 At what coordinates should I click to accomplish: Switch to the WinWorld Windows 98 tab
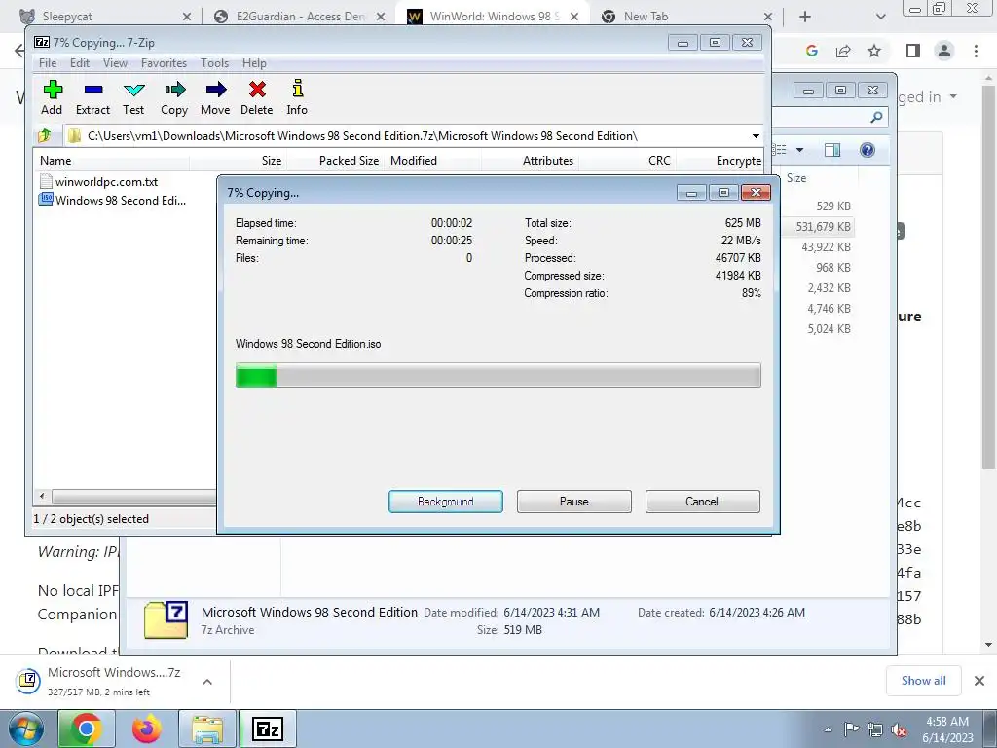click(x=493, y=17)
